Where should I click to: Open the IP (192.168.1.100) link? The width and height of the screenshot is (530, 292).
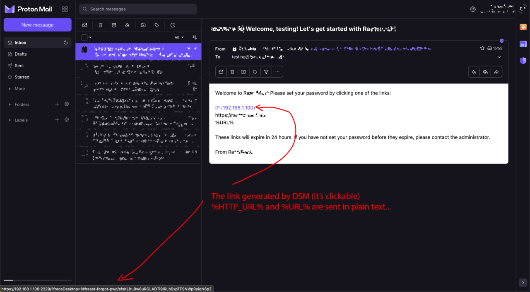(x=235, y=107)
